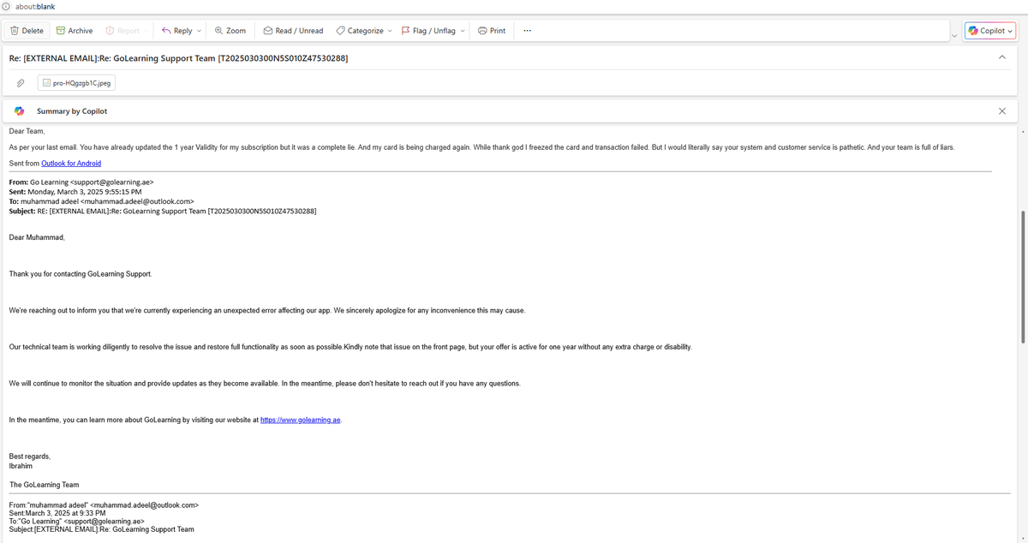
Task: Click the 'Dear Muhammad,' greeting text
Action: pos(37,237)
